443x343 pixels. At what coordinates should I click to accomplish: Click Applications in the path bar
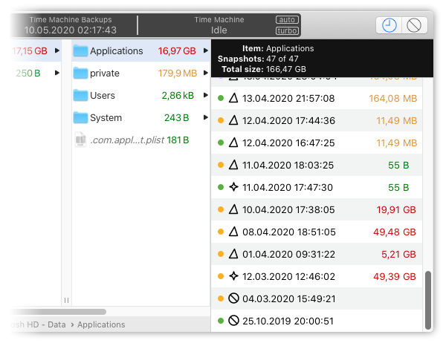point(101,324)
